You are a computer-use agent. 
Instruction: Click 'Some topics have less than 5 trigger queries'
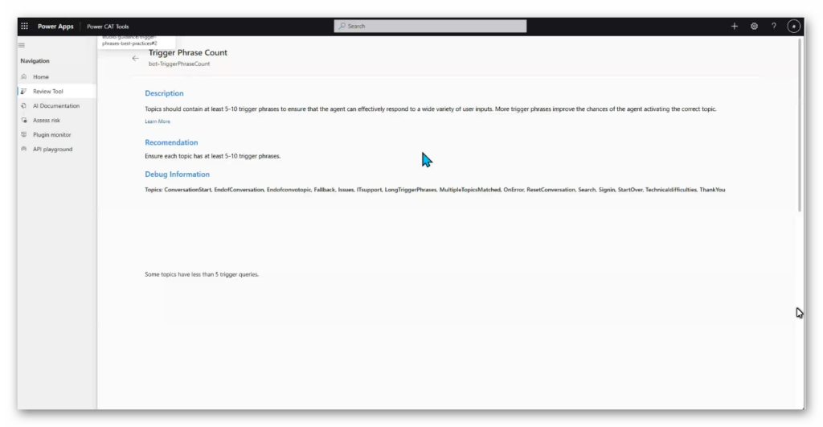coord(202,274)
